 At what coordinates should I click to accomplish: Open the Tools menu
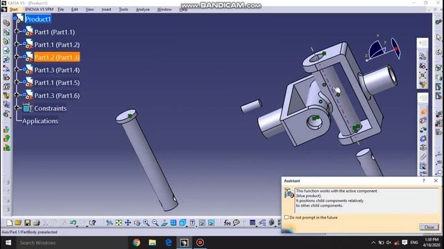[x=123, y=9]
